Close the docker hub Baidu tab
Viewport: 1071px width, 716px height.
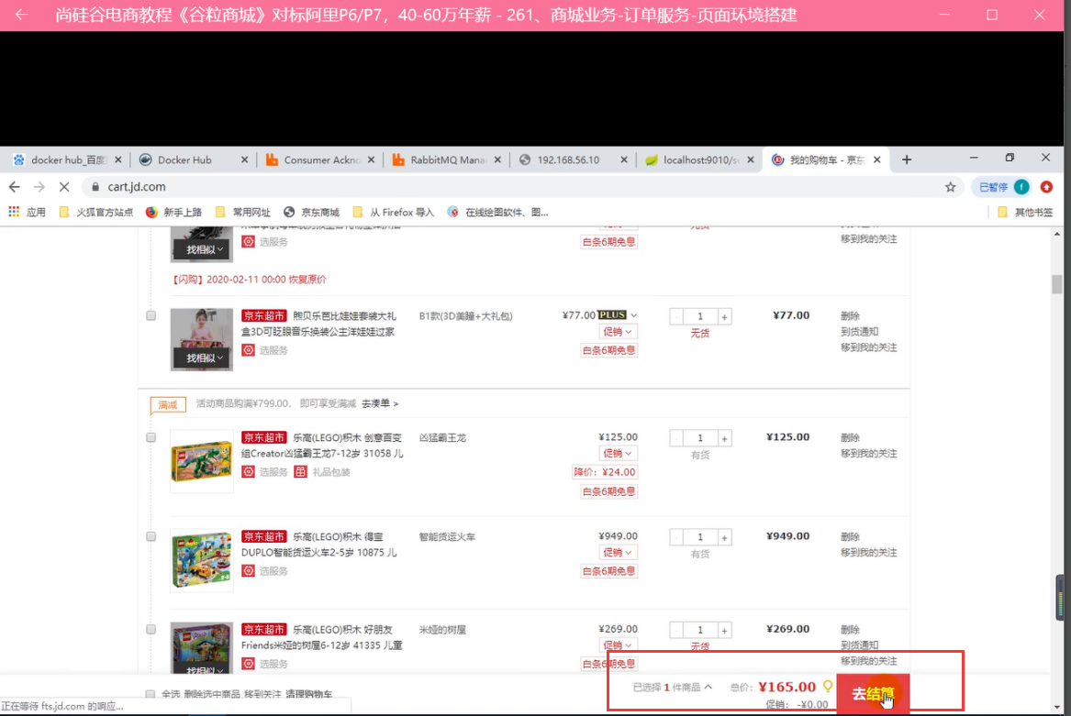(x=118, y=160)
